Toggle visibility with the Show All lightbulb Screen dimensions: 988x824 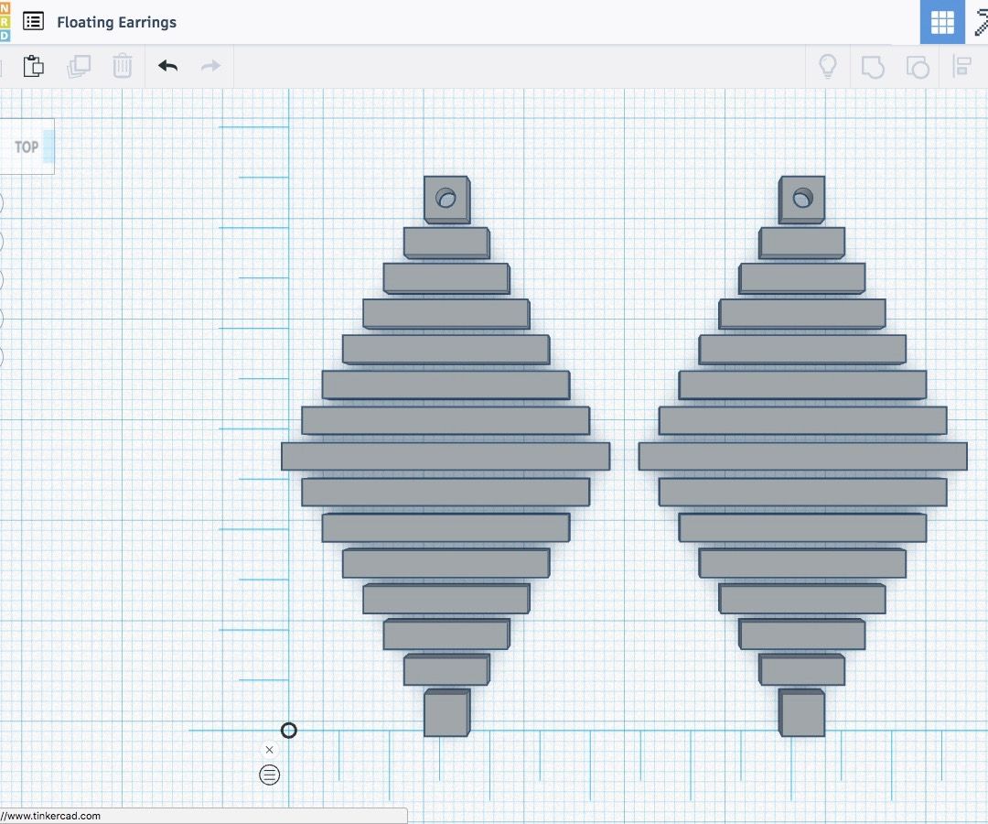[828, 65]
